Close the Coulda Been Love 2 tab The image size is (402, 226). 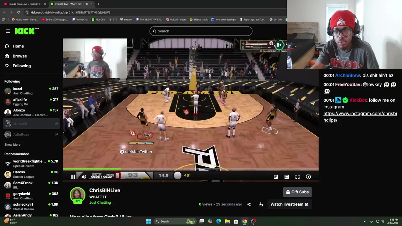click(x=44, y=4)
